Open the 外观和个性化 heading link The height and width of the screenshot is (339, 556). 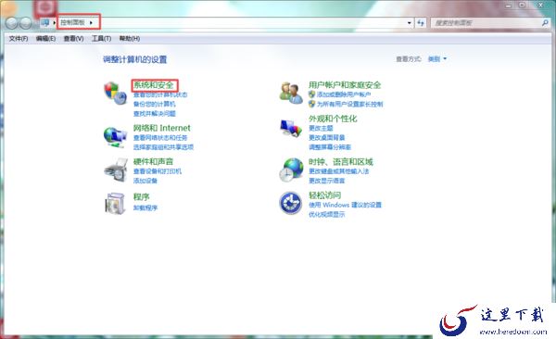click(x=333, y=119)
